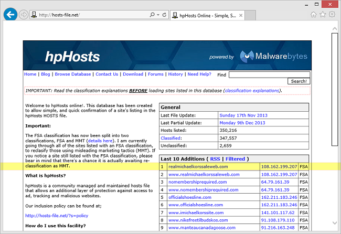
Task: Minimize the browser window
Action: [x=306, y=5]
